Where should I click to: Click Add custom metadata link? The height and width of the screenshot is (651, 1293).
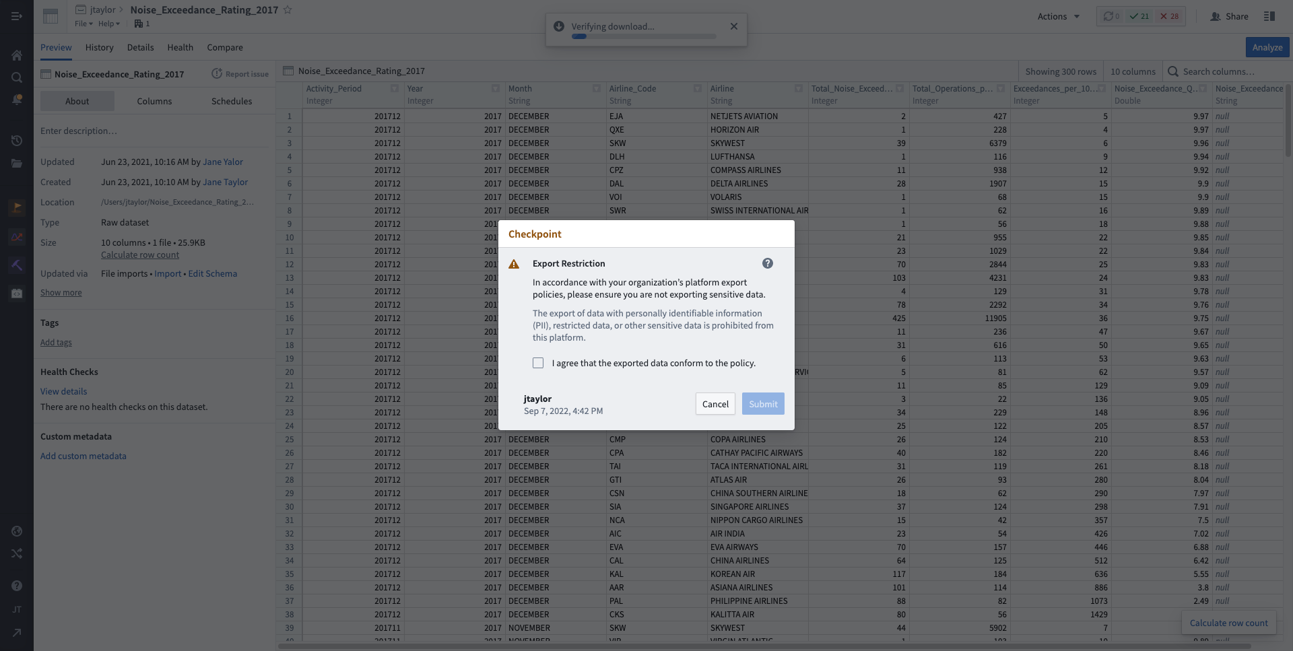point(84,456)
